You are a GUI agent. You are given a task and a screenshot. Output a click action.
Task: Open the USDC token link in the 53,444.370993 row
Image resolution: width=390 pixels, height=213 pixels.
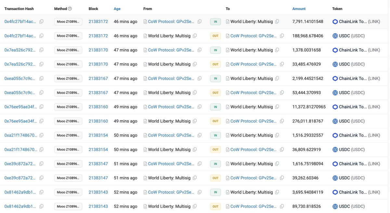[x=352, y=93]
